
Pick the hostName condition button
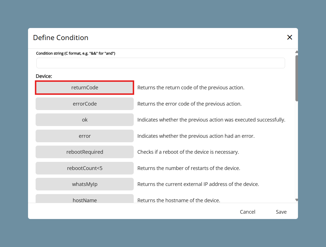click(85, 199)
